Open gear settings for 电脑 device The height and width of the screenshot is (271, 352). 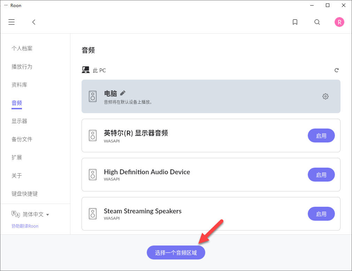(325, 96)
